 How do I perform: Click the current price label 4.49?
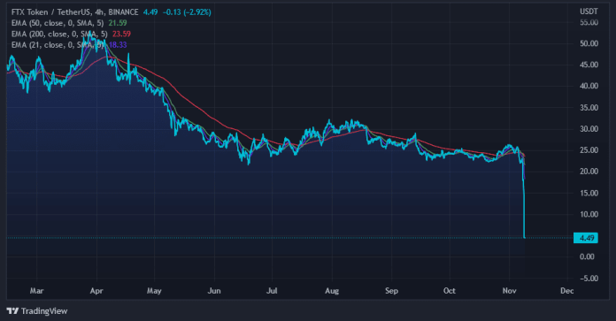tap(586, 238)
